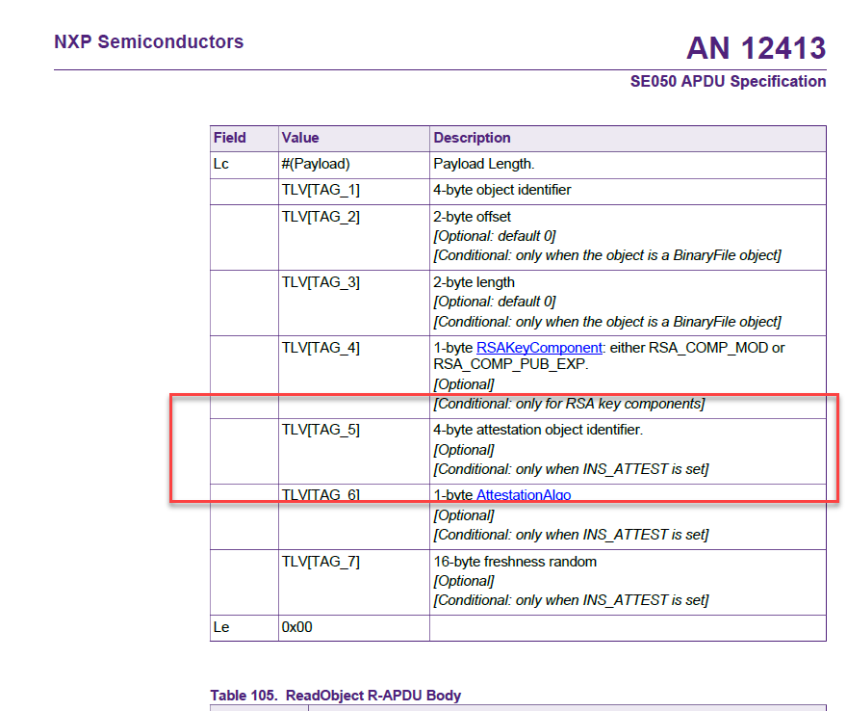847x711 pixels.
Task: Click the TLV[TAG_5] cell inside red box
Action: (323, 429)
